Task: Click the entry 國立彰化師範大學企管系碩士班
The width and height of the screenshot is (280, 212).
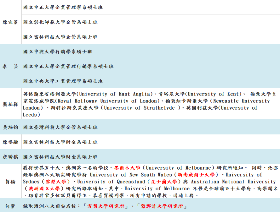Action: pyautogui.click(x=60, y=22)
